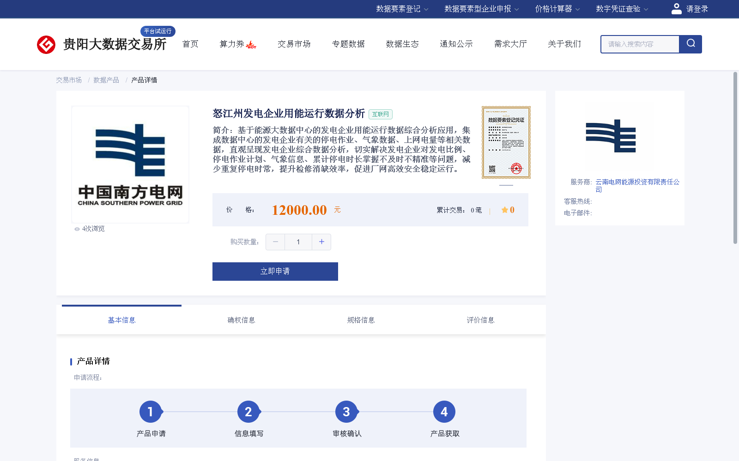Open the 云南电网能源投资有限责任公司 provider link
Image resolution: width=739 pixels, height=461 pixels.
click(x=637, y=185)
